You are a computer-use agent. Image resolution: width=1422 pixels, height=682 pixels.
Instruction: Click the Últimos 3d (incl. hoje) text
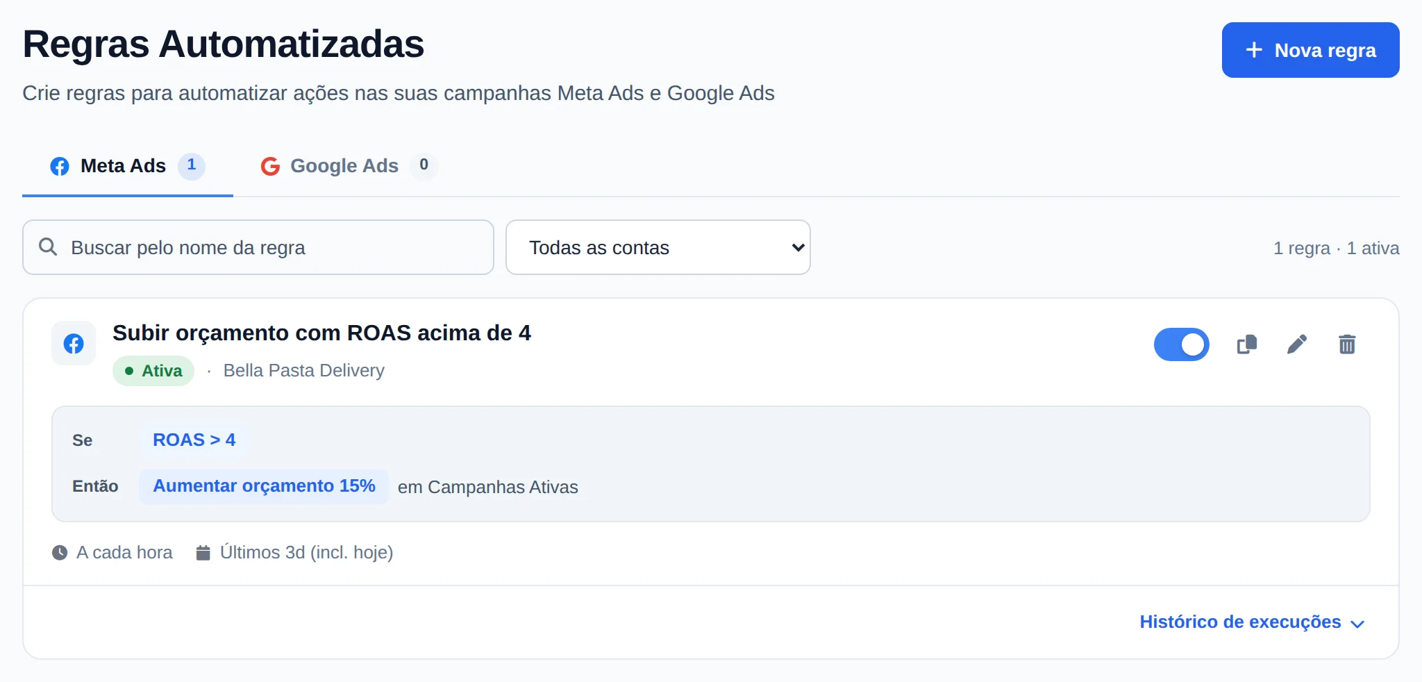click(307, 553)
